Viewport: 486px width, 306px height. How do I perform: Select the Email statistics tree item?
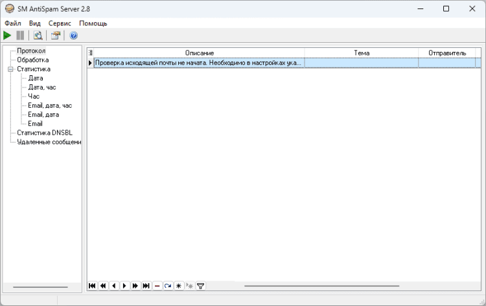(x=35, y=124)
